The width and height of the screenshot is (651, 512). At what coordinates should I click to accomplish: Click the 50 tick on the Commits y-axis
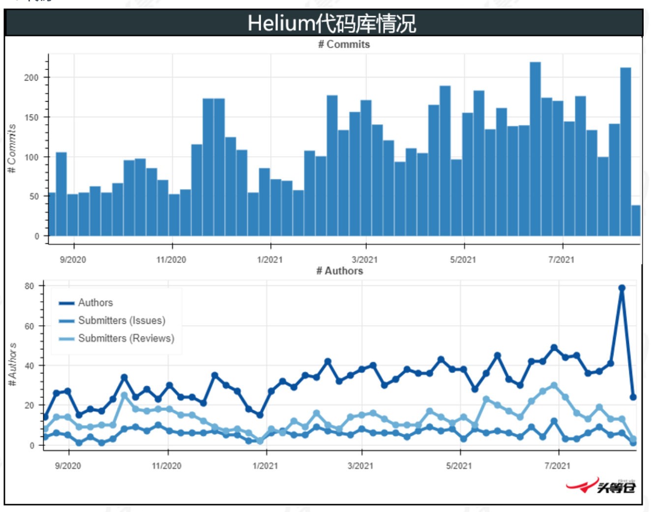coord(34,196)
